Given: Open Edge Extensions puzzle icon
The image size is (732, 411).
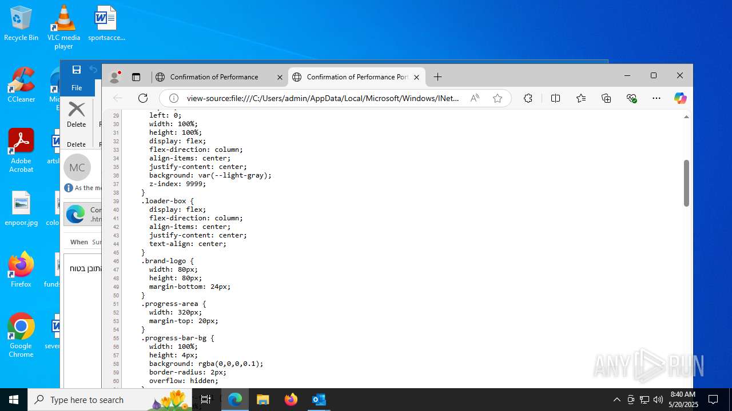Looking at the screenshot, I should [x=528, y=98].
